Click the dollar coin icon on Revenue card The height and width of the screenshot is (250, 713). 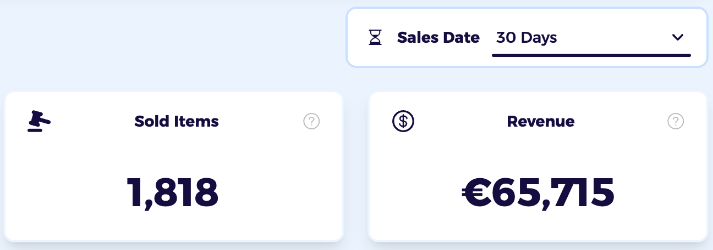403,121
